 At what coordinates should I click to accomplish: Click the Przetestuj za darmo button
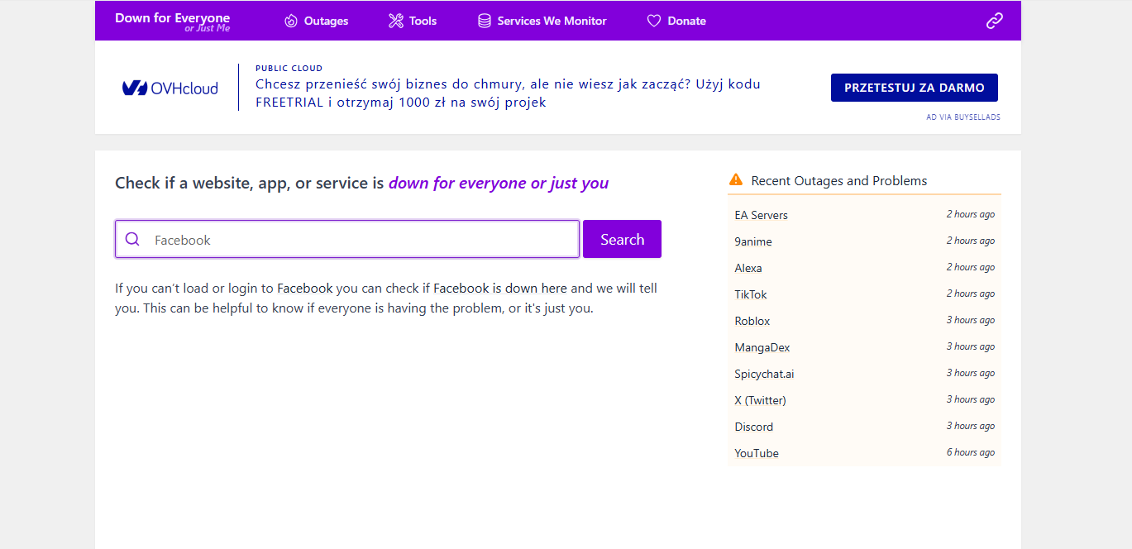click(914, 88)
